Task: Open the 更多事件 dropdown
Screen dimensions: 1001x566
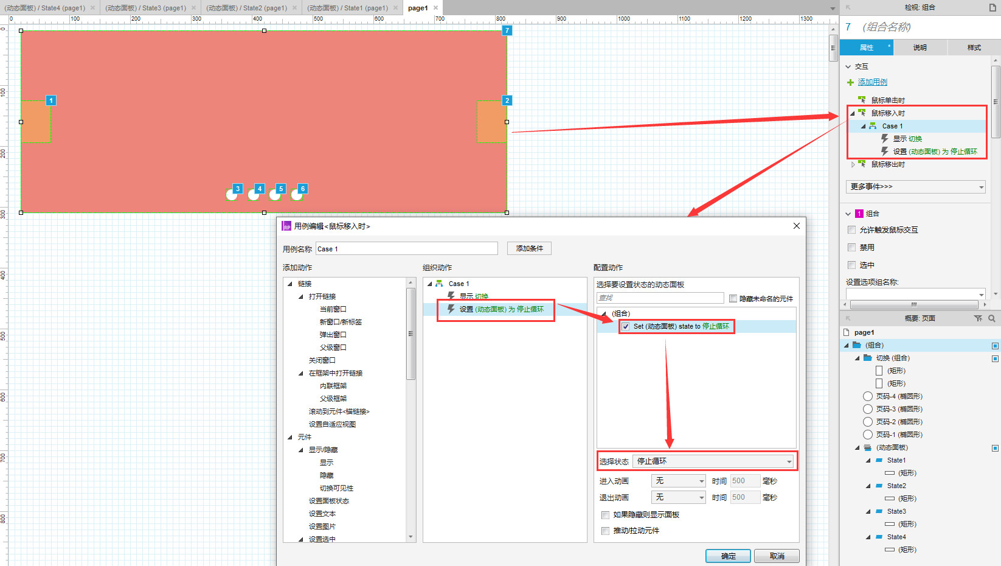Action: pos(915,187)
